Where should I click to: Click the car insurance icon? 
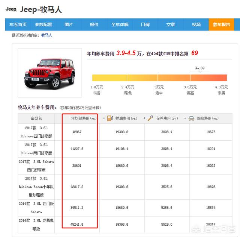[x=191, y=118]
